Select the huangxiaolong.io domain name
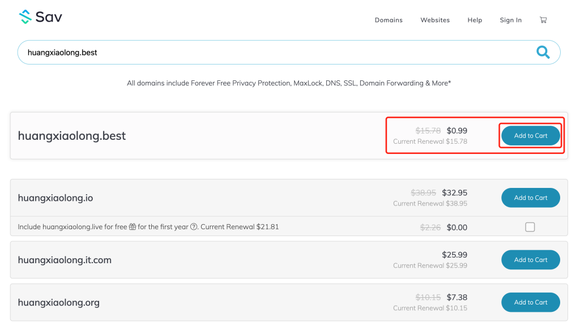Image resolution: width=580 pixels, height=326 pixels. point(56,198)
